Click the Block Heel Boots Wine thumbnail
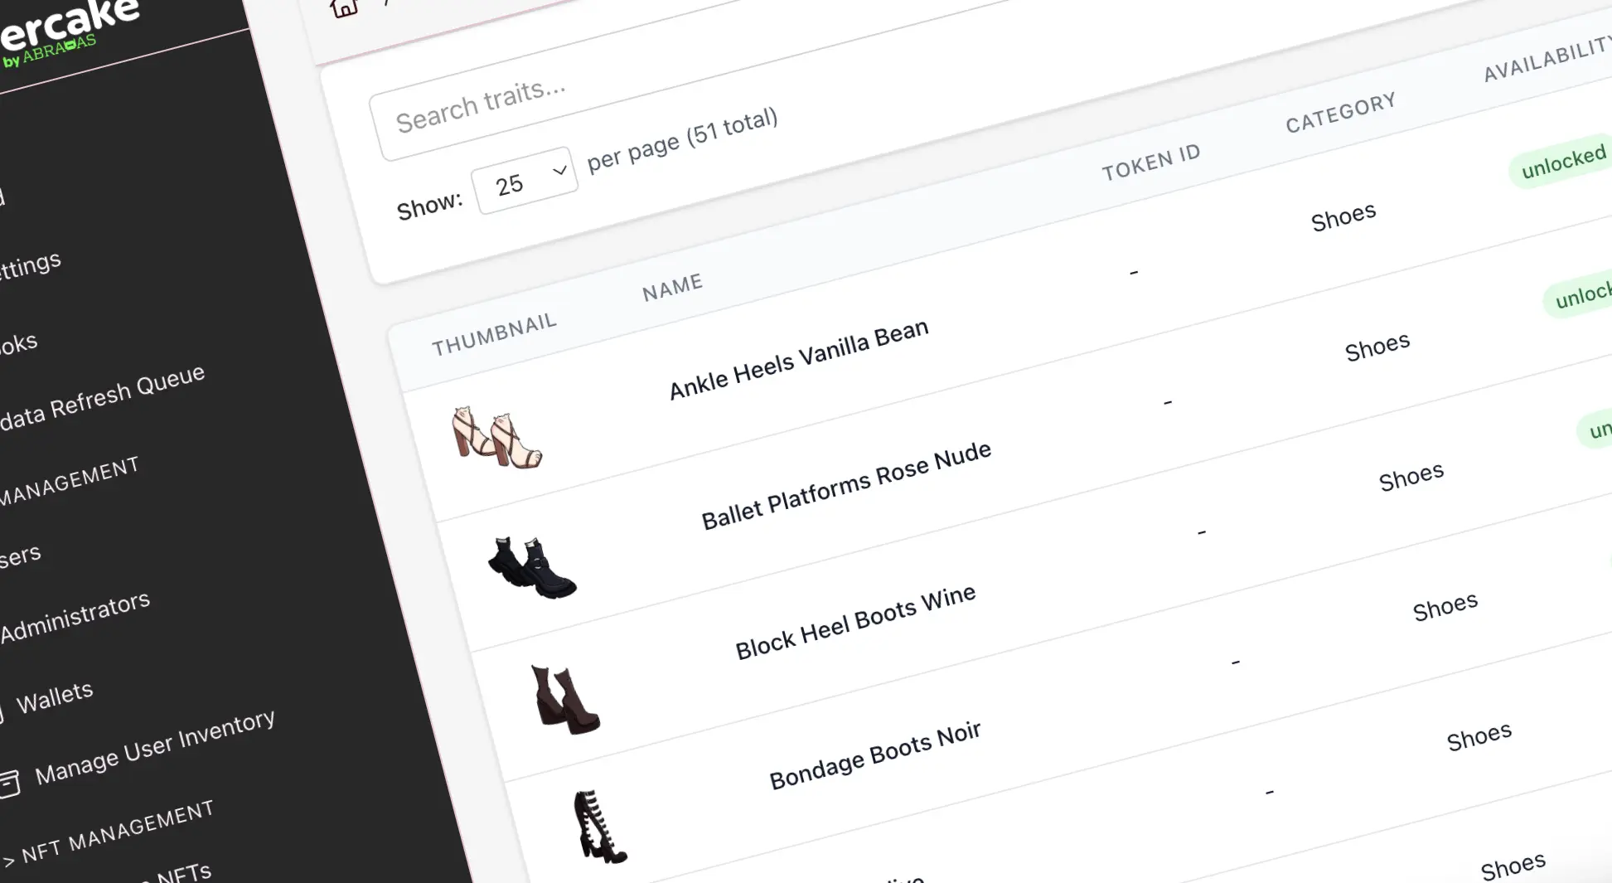The height and width of the screenshot is (883, 1612). (x=564, y=700)
